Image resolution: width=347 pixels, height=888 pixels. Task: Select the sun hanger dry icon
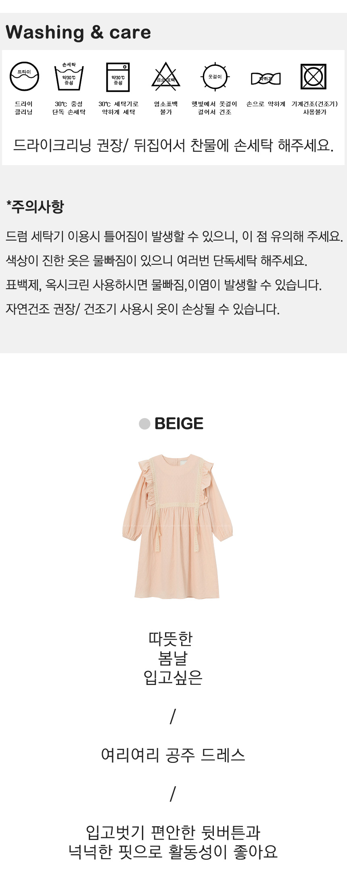click(x=215, y=77)
